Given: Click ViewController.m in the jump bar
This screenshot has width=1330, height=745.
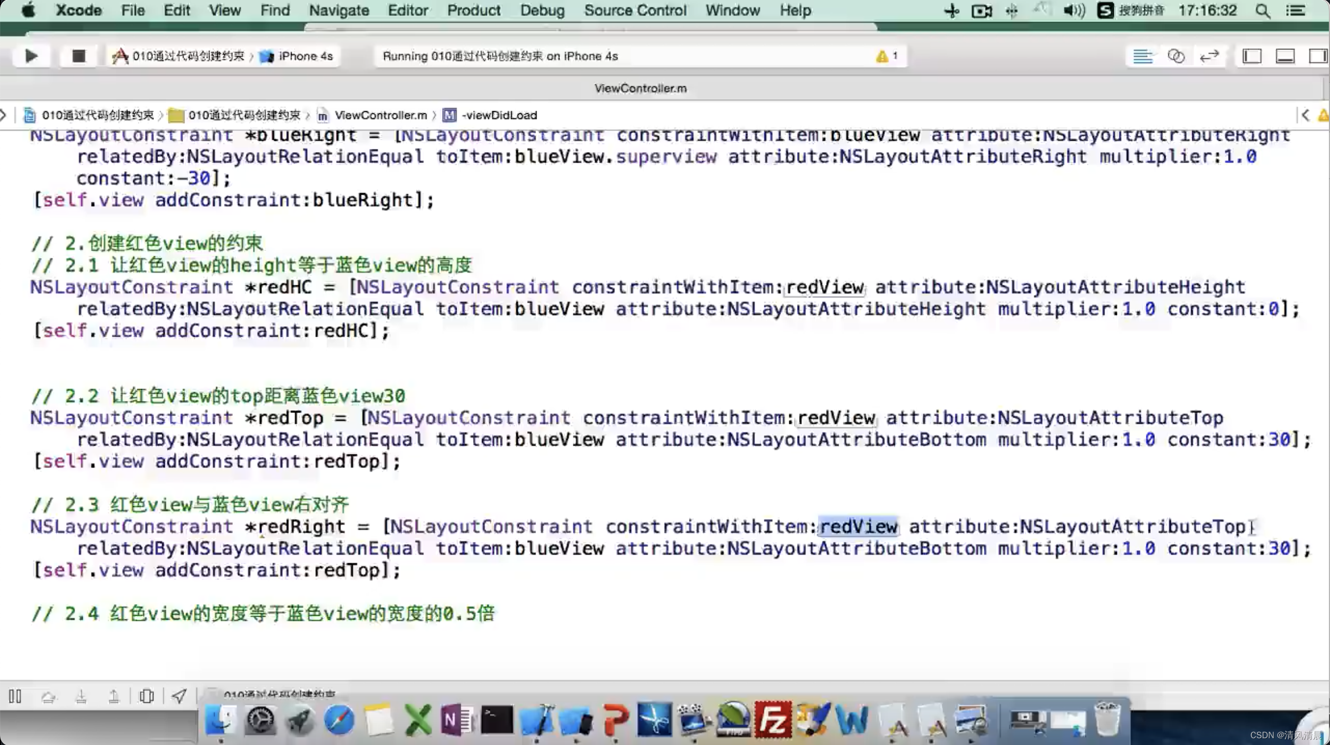Looking at the screenshot, I should click(380, 115).
